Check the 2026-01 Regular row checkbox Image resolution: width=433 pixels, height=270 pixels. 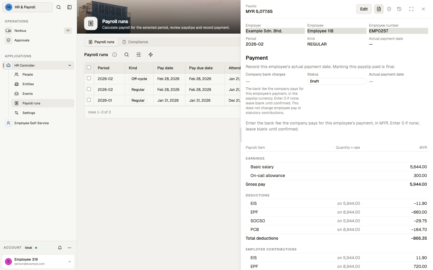click(x=89, y=100)
